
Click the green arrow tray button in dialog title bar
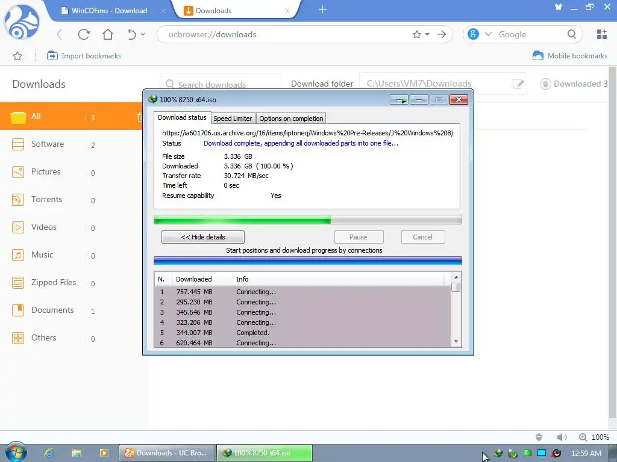400,100
